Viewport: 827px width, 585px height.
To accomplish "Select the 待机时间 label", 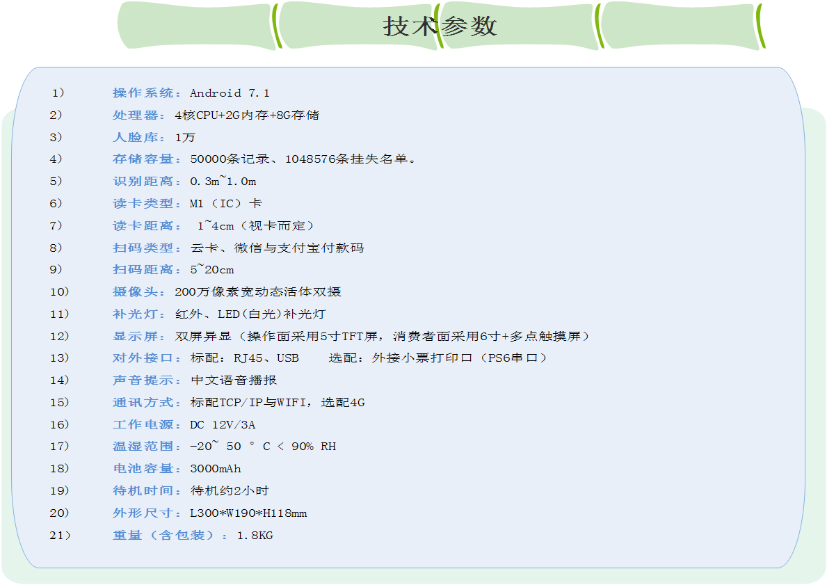I will [x=143, y=490].
